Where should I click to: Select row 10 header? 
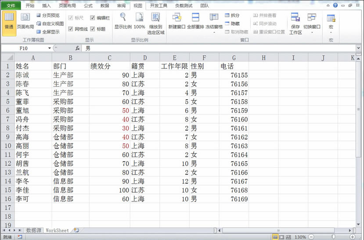(7, 146)
